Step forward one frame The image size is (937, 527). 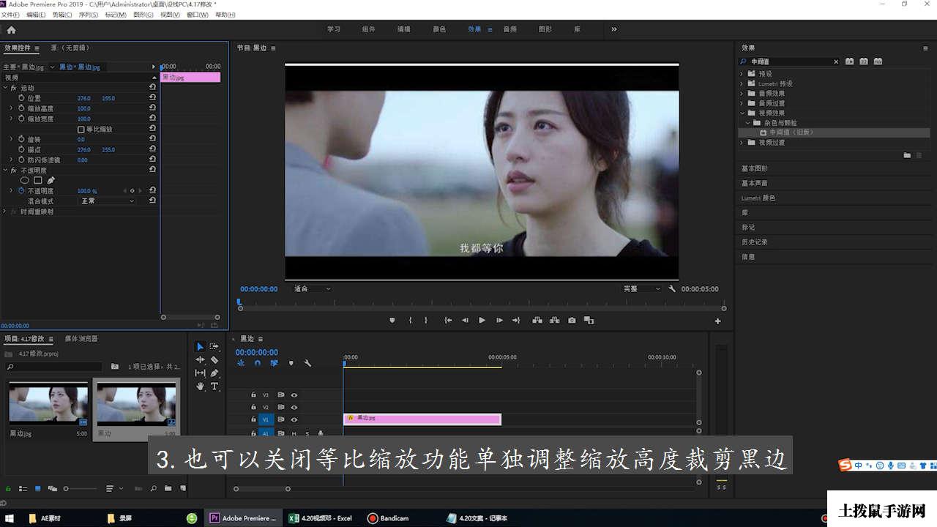click(499, 321)
